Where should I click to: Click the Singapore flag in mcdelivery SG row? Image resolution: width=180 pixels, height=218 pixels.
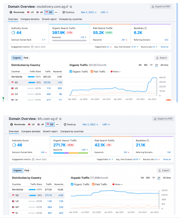pos(12,83)
